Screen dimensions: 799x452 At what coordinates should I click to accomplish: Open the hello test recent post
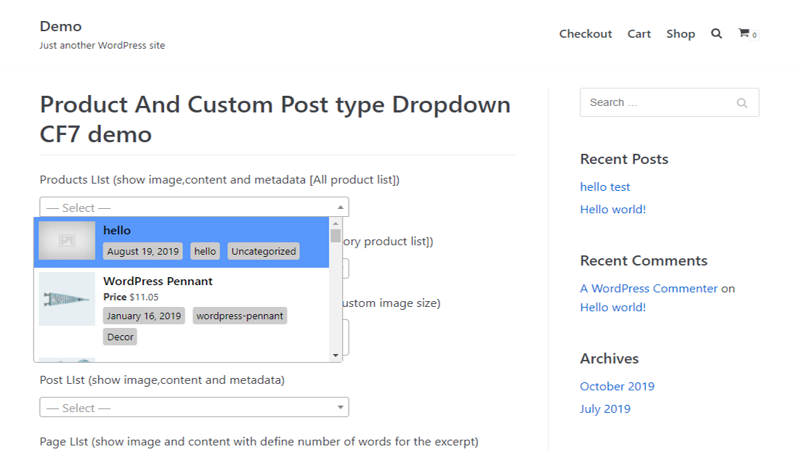[605, 187]
